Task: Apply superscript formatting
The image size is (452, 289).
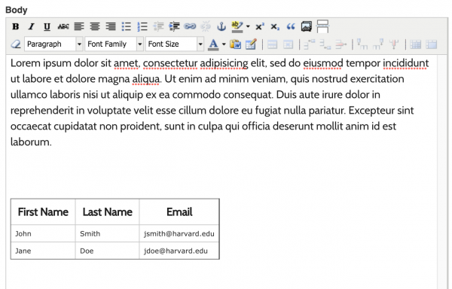Action: [x=260, y=26]
